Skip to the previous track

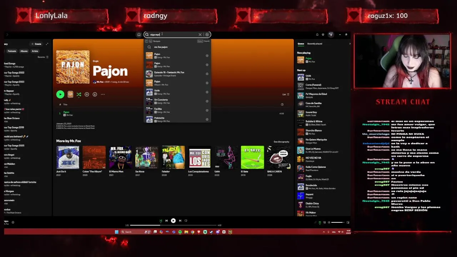point(166,221)
